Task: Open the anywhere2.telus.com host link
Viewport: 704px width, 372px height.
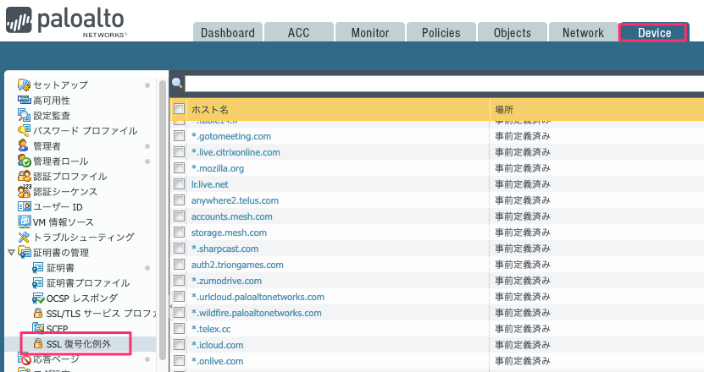Action: 235,200
